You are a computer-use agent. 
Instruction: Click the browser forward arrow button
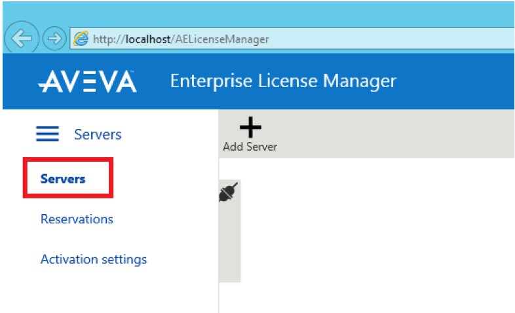[54, 39]
